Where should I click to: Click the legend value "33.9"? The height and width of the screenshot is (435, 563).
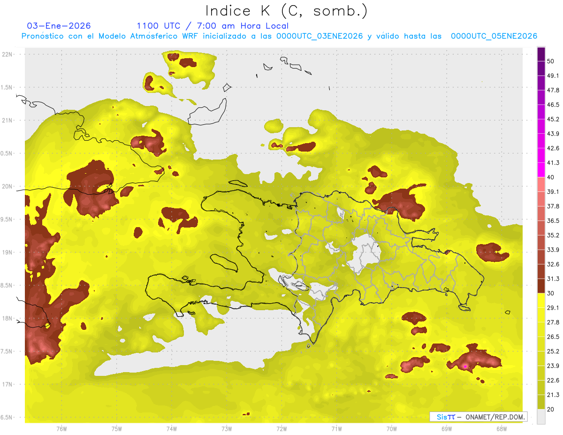coord(553,250)
